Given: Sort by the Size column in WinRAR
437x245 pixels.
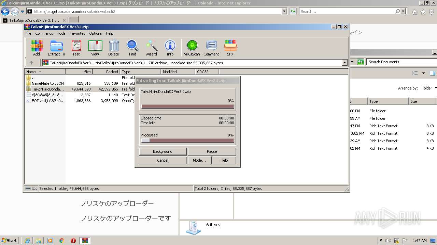Looking at the screenshot, I should 79,72.
